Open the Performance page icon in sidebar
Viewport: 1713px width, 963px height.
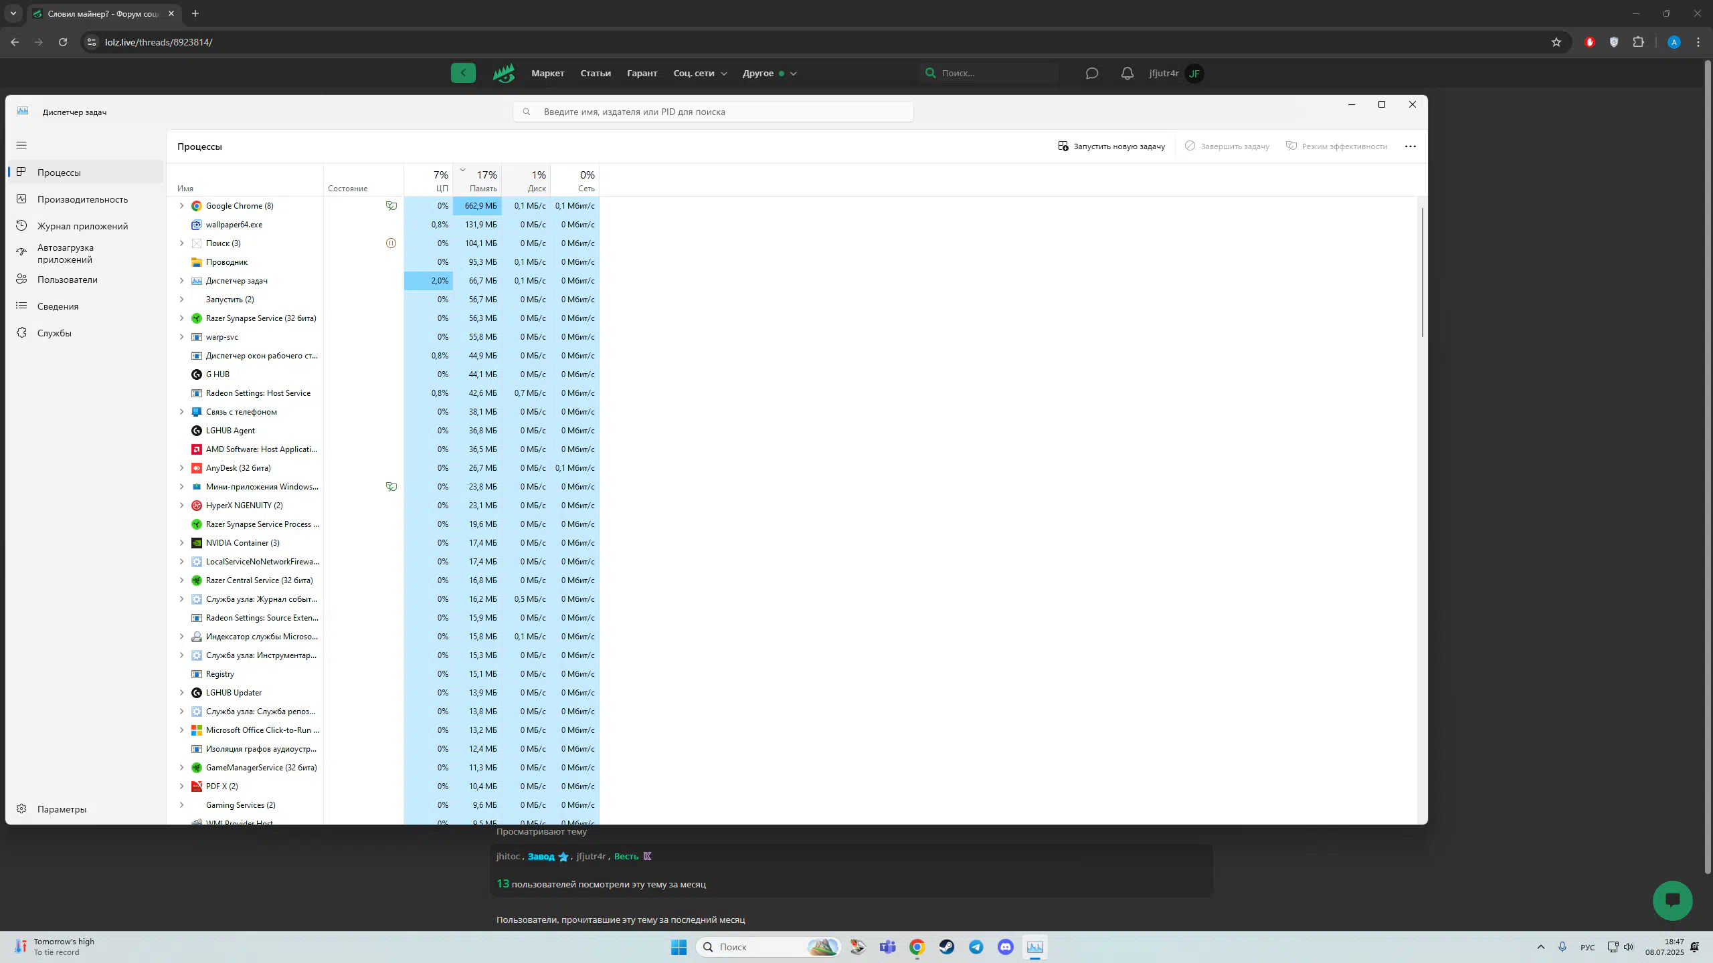pyautogui.click(x=21, y=199)
